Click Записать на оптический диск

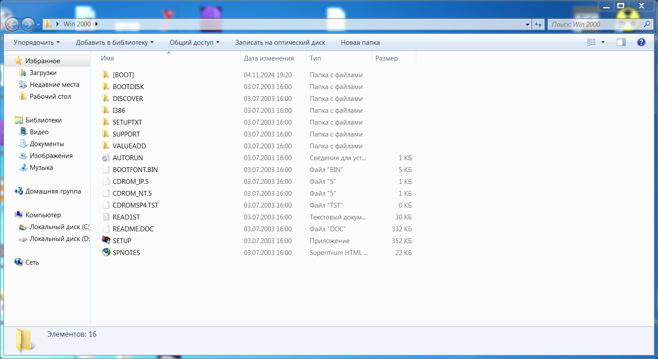(x=280, y=43)
